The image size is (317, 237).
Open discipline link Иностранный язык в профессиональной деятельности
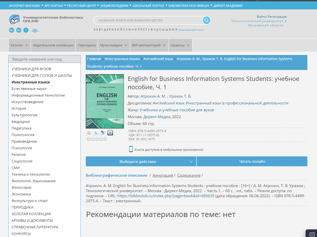click(x=237, y=103)
